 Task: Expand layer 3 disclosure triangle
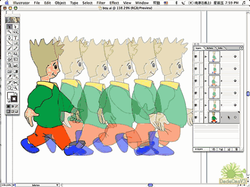(206, 93)
